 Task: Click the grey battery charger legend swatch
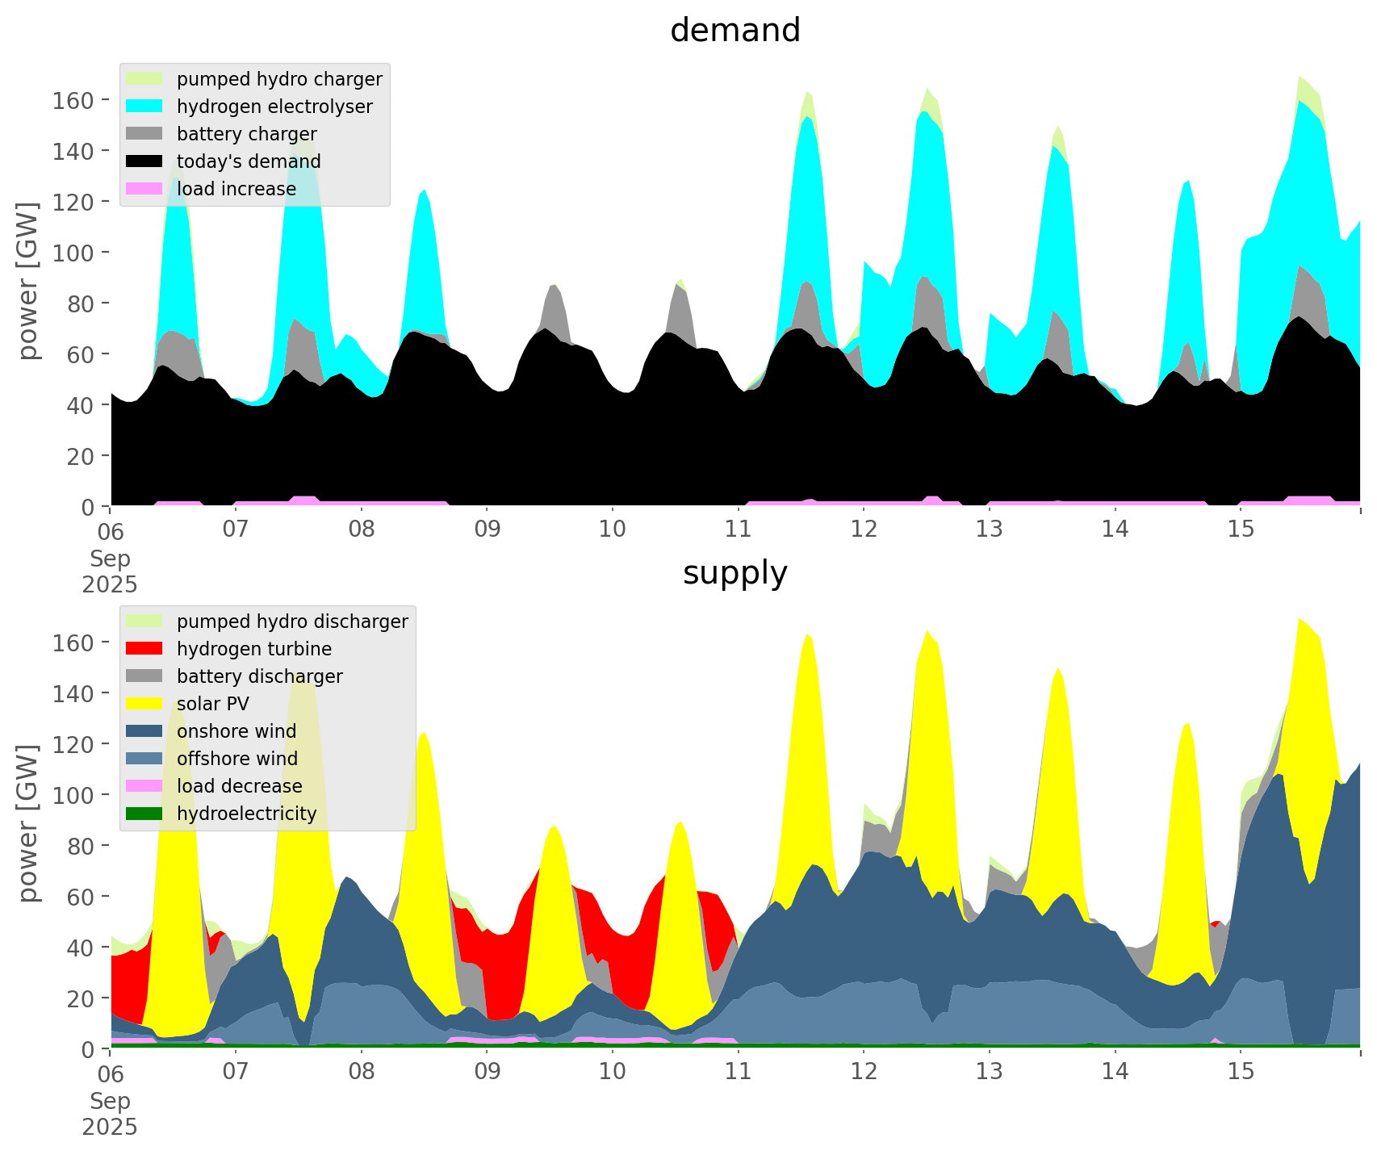tap(145, 134)
